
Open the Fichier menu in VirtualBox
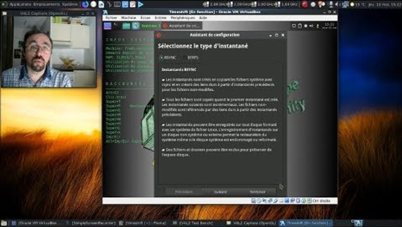(111, 17)
